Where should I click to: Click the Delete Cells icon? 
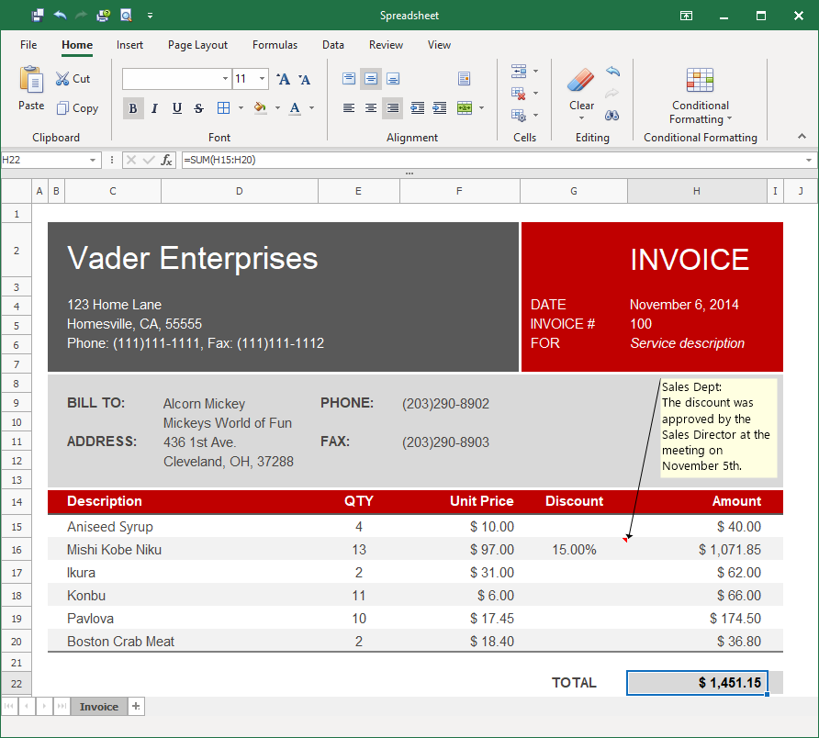[x=517, y=94]
